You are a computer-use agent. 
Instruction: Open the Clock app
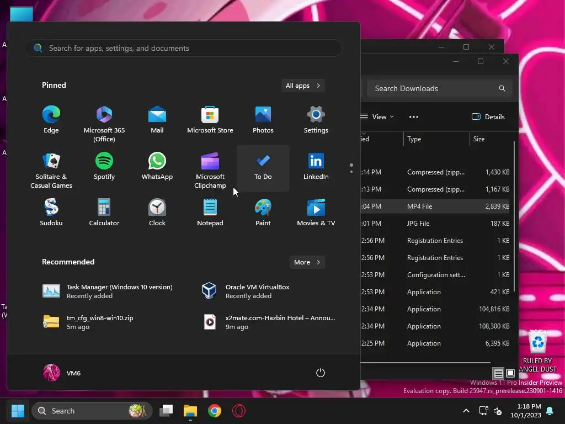157,213
